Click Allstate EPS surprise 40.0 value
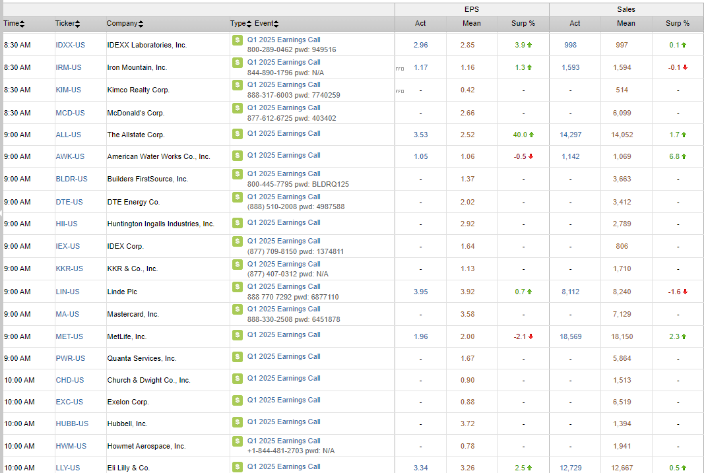 [x=521, y=135]
